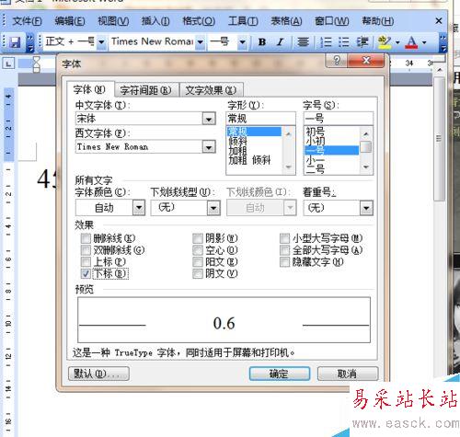Open the 编辑 menu
The width and height of the screenshot is (460, 437).
click(70, 21)
